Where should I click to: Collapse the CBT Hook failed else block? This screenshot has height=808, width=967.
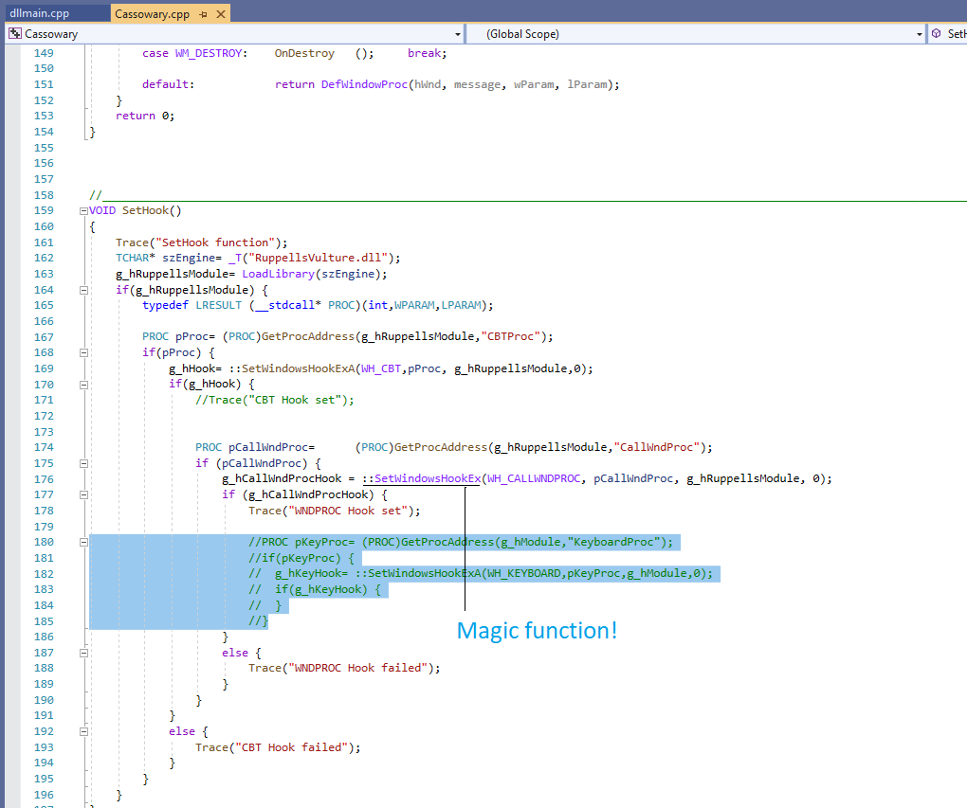83,730
